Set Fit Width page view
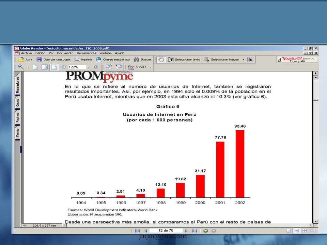The height and width of the screenshot is (245, 327). (x=54, y=67)
